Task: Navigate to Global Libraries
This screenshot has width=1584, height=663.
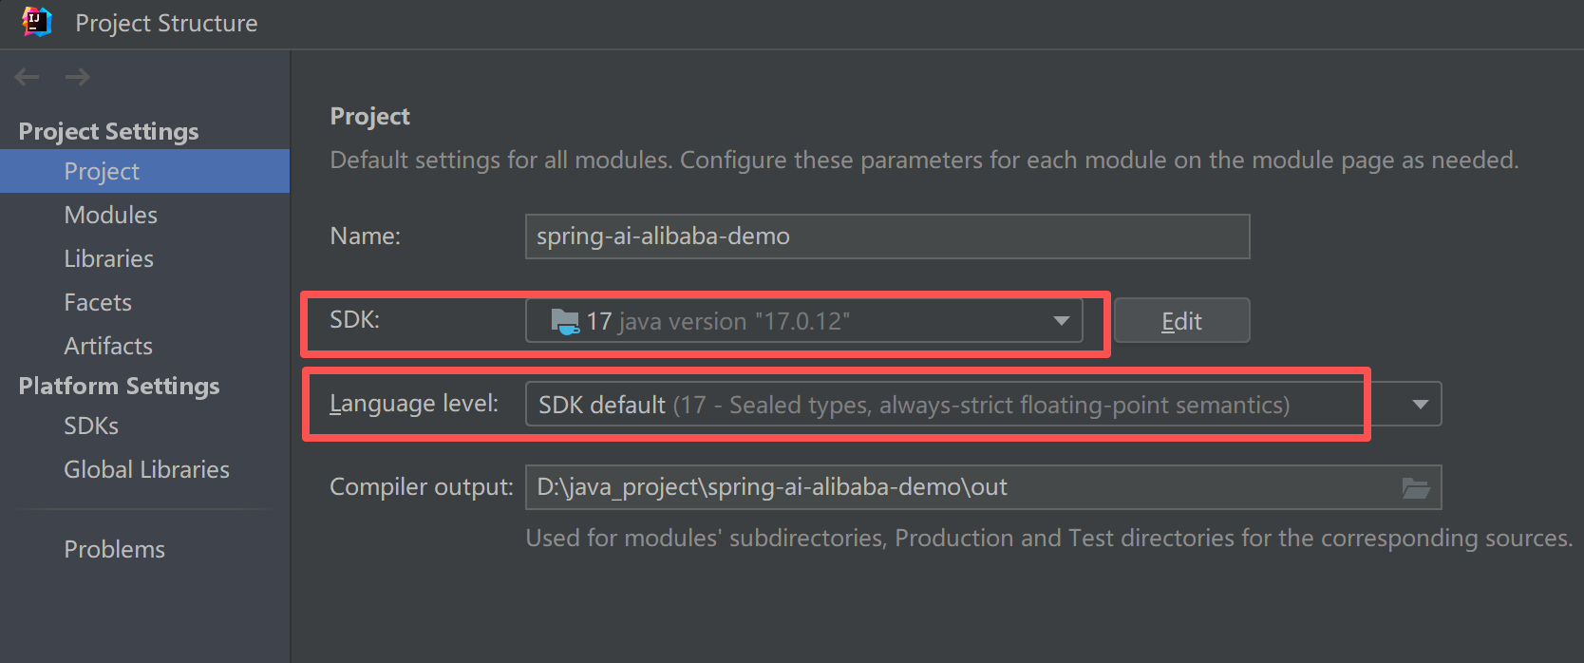Action: 146,469
